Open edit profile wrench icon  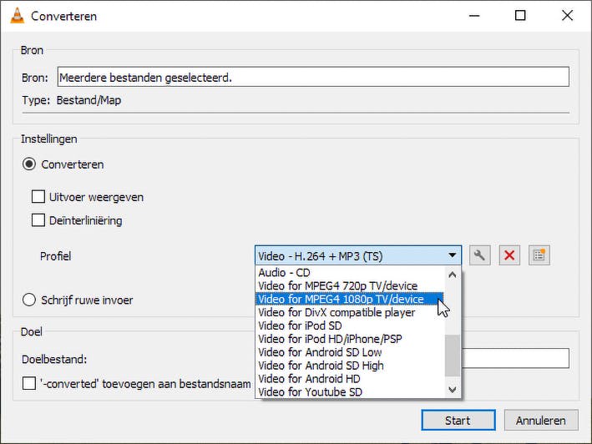479,255
